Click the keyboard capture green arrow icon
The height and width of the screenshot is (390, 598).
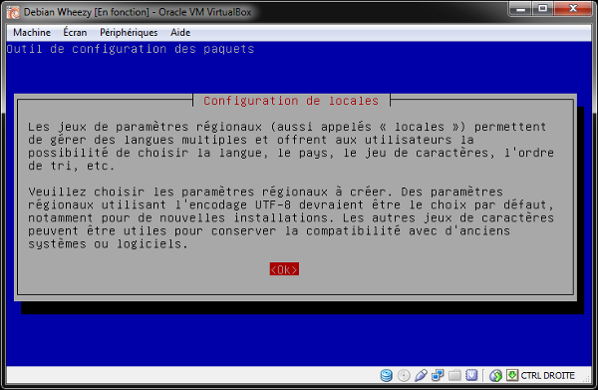[512, 375]
